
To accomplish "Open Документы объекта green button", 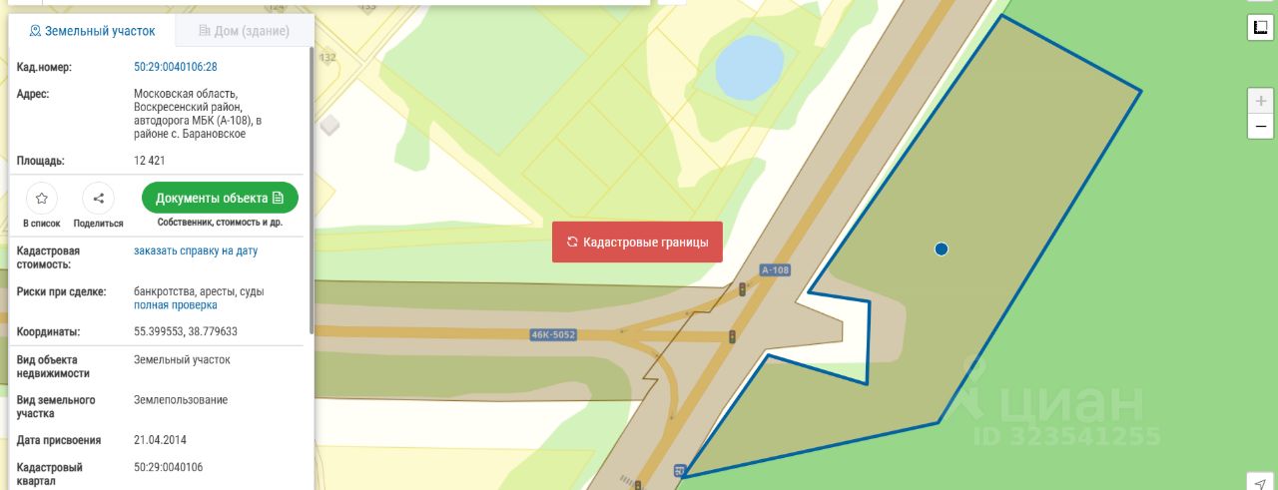I will click(x=220, y=198).
